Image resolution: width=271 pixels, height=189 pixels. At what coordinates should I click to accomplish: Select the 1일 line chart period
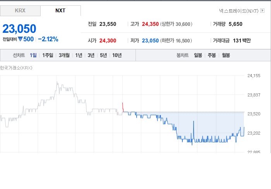point(33,55)
